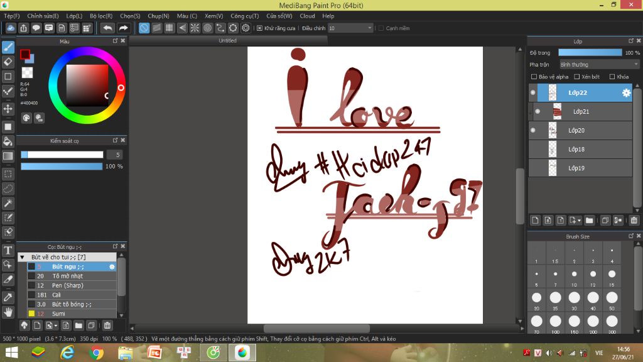Choose brush size 50 preset

612,300
